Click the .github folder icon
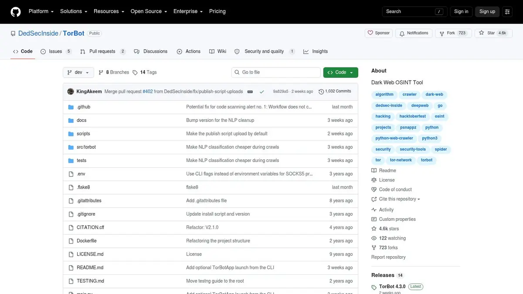The height and width of the screenshot is (294, 523). click(x=71, y=107)
